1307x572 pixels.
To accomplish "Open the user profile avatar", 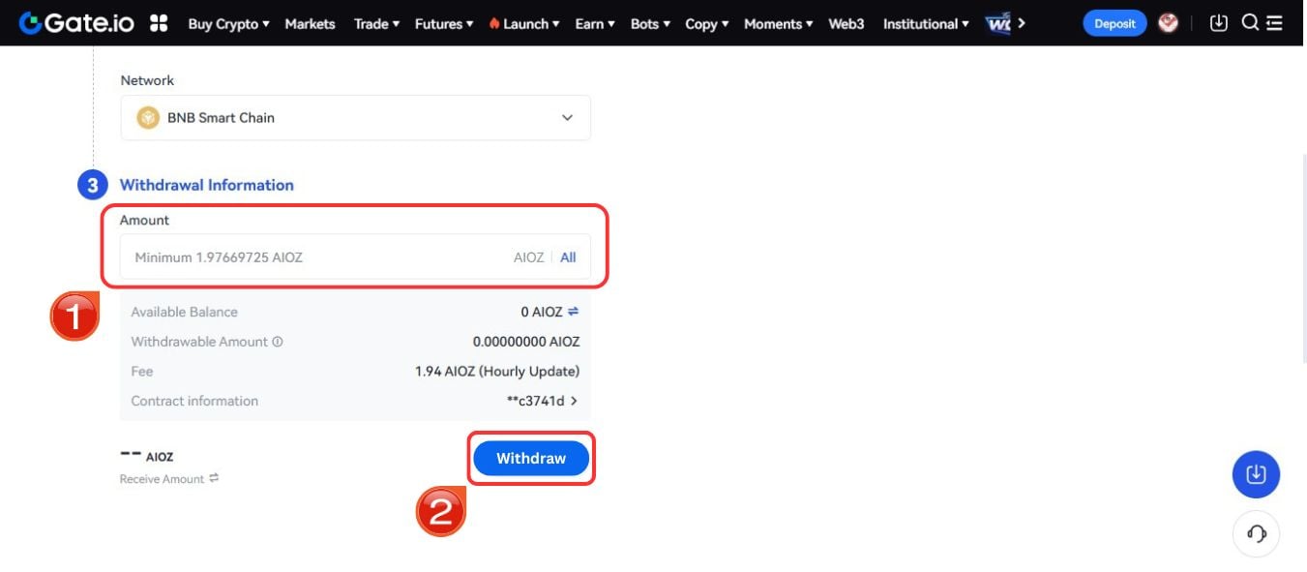I will (1169, 23).
